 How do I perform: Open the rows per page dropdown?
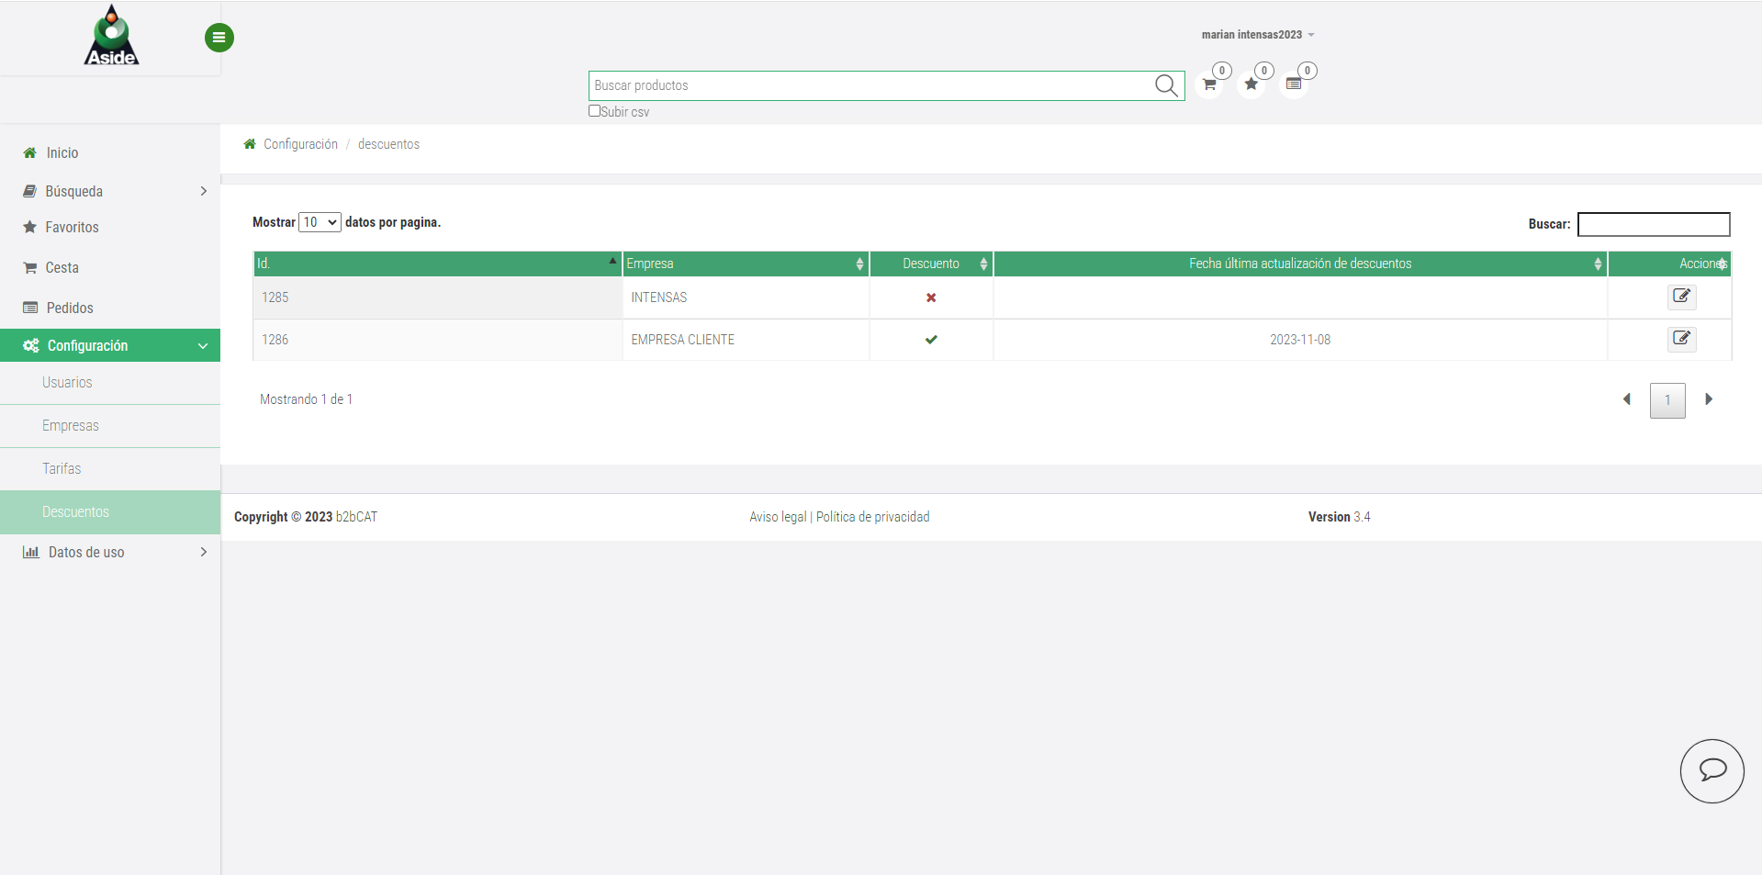click(320, 222)
